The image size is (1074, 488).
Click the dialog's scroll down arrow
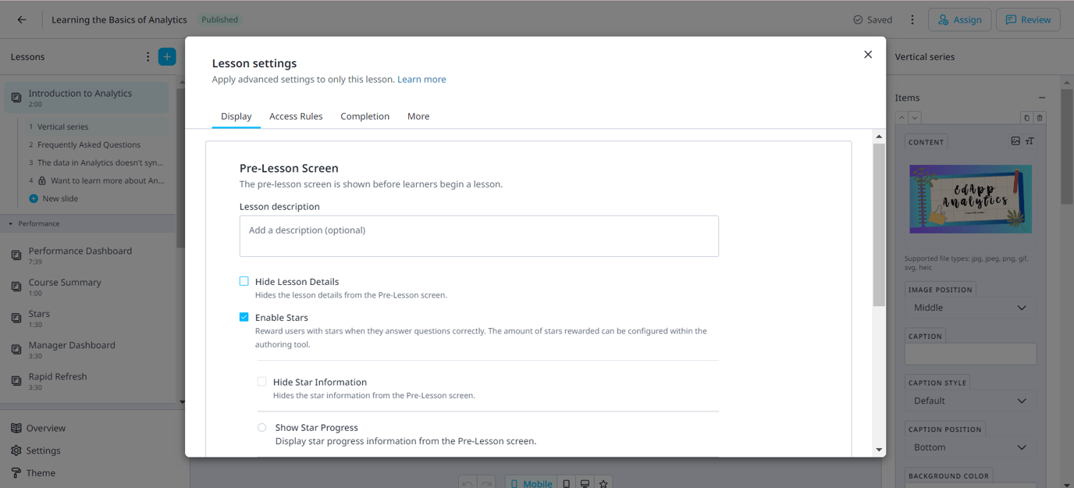tap(879, 450)
